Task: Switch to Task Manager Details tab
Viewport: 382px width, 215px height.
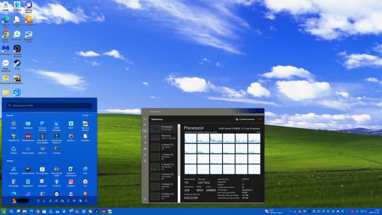Action: click(x=145, y=155)
